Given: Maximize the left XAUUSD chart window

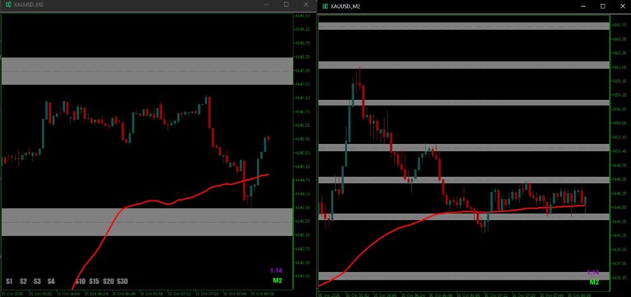Looking at the screenshot, I should tap(286, 5).
